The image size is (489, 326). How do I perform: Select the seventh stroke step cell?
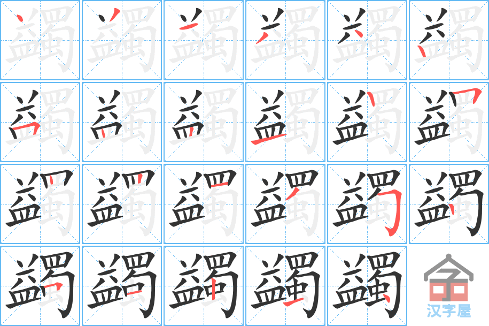click(40, 122)
